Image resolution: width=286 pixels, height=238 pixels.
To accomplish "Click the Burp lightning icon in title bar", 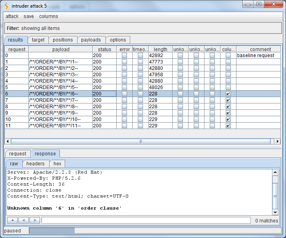I will 6,6.
